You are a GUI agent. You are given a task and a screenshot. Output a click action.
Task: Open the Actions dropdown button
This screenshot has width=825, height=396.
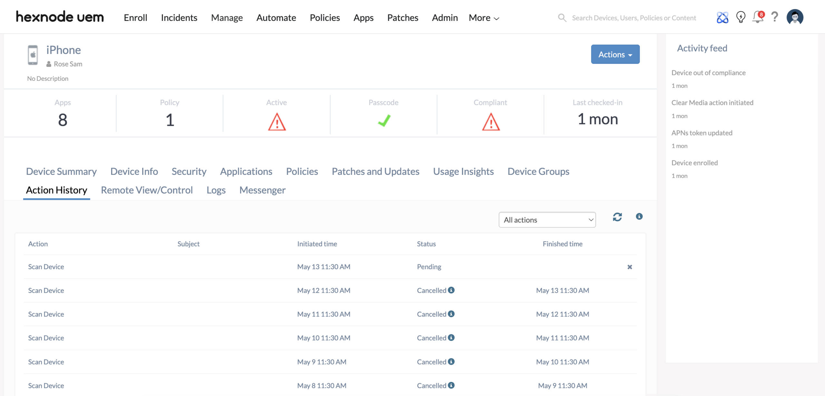615,54
